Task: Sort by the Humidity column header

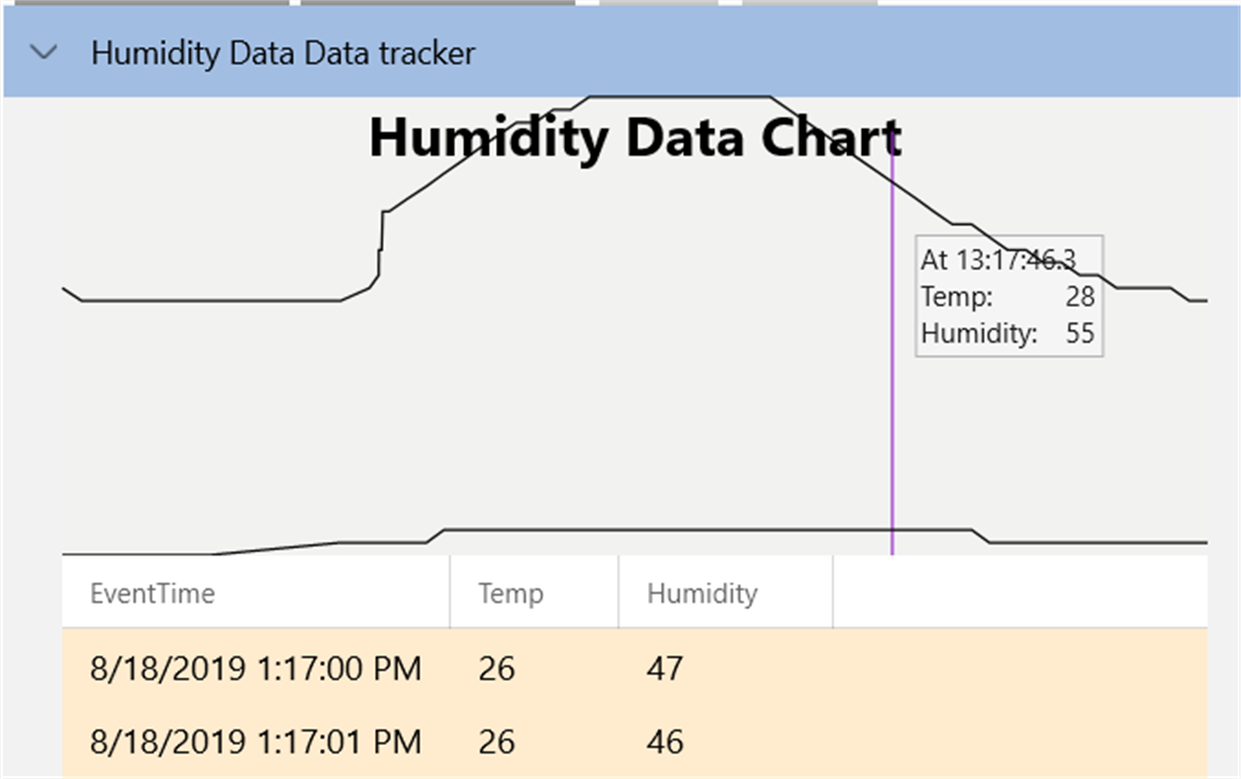Action: click(x=702, y=593)
